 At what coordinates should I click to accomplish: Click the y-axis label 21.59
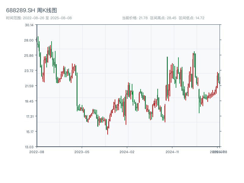pos(29,86)
